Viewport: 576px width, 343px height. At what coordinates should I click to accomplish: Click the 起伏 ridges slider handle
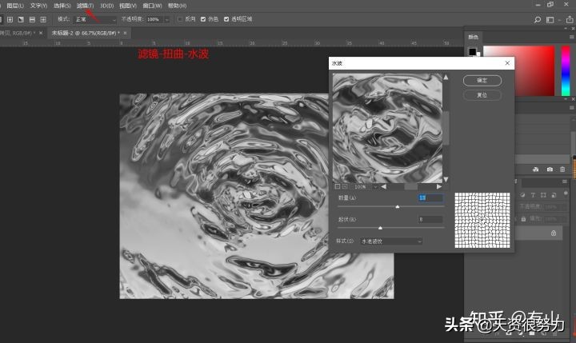click(x=380, y=228)
